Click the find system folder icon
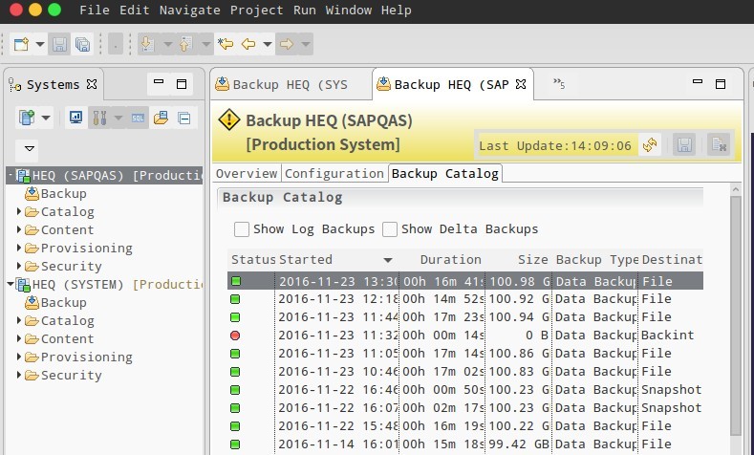Image resolution: width=754 pixels, height=455 pixels. pos(161,118)
